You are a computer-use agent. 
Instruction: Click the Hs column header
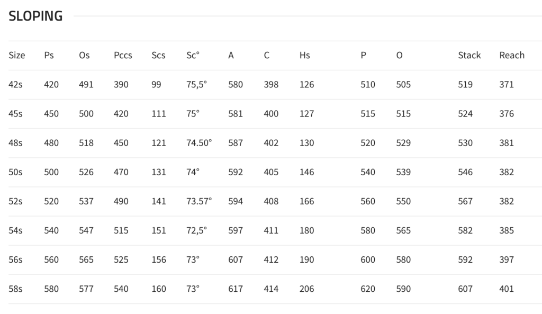pyautogui.click(x=304, y=55)
